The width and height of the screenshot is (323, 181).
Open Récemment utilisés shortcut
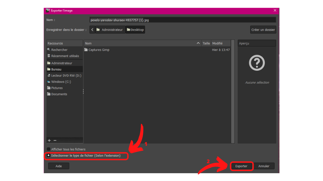pyautogui.click(x=65, y=56)
